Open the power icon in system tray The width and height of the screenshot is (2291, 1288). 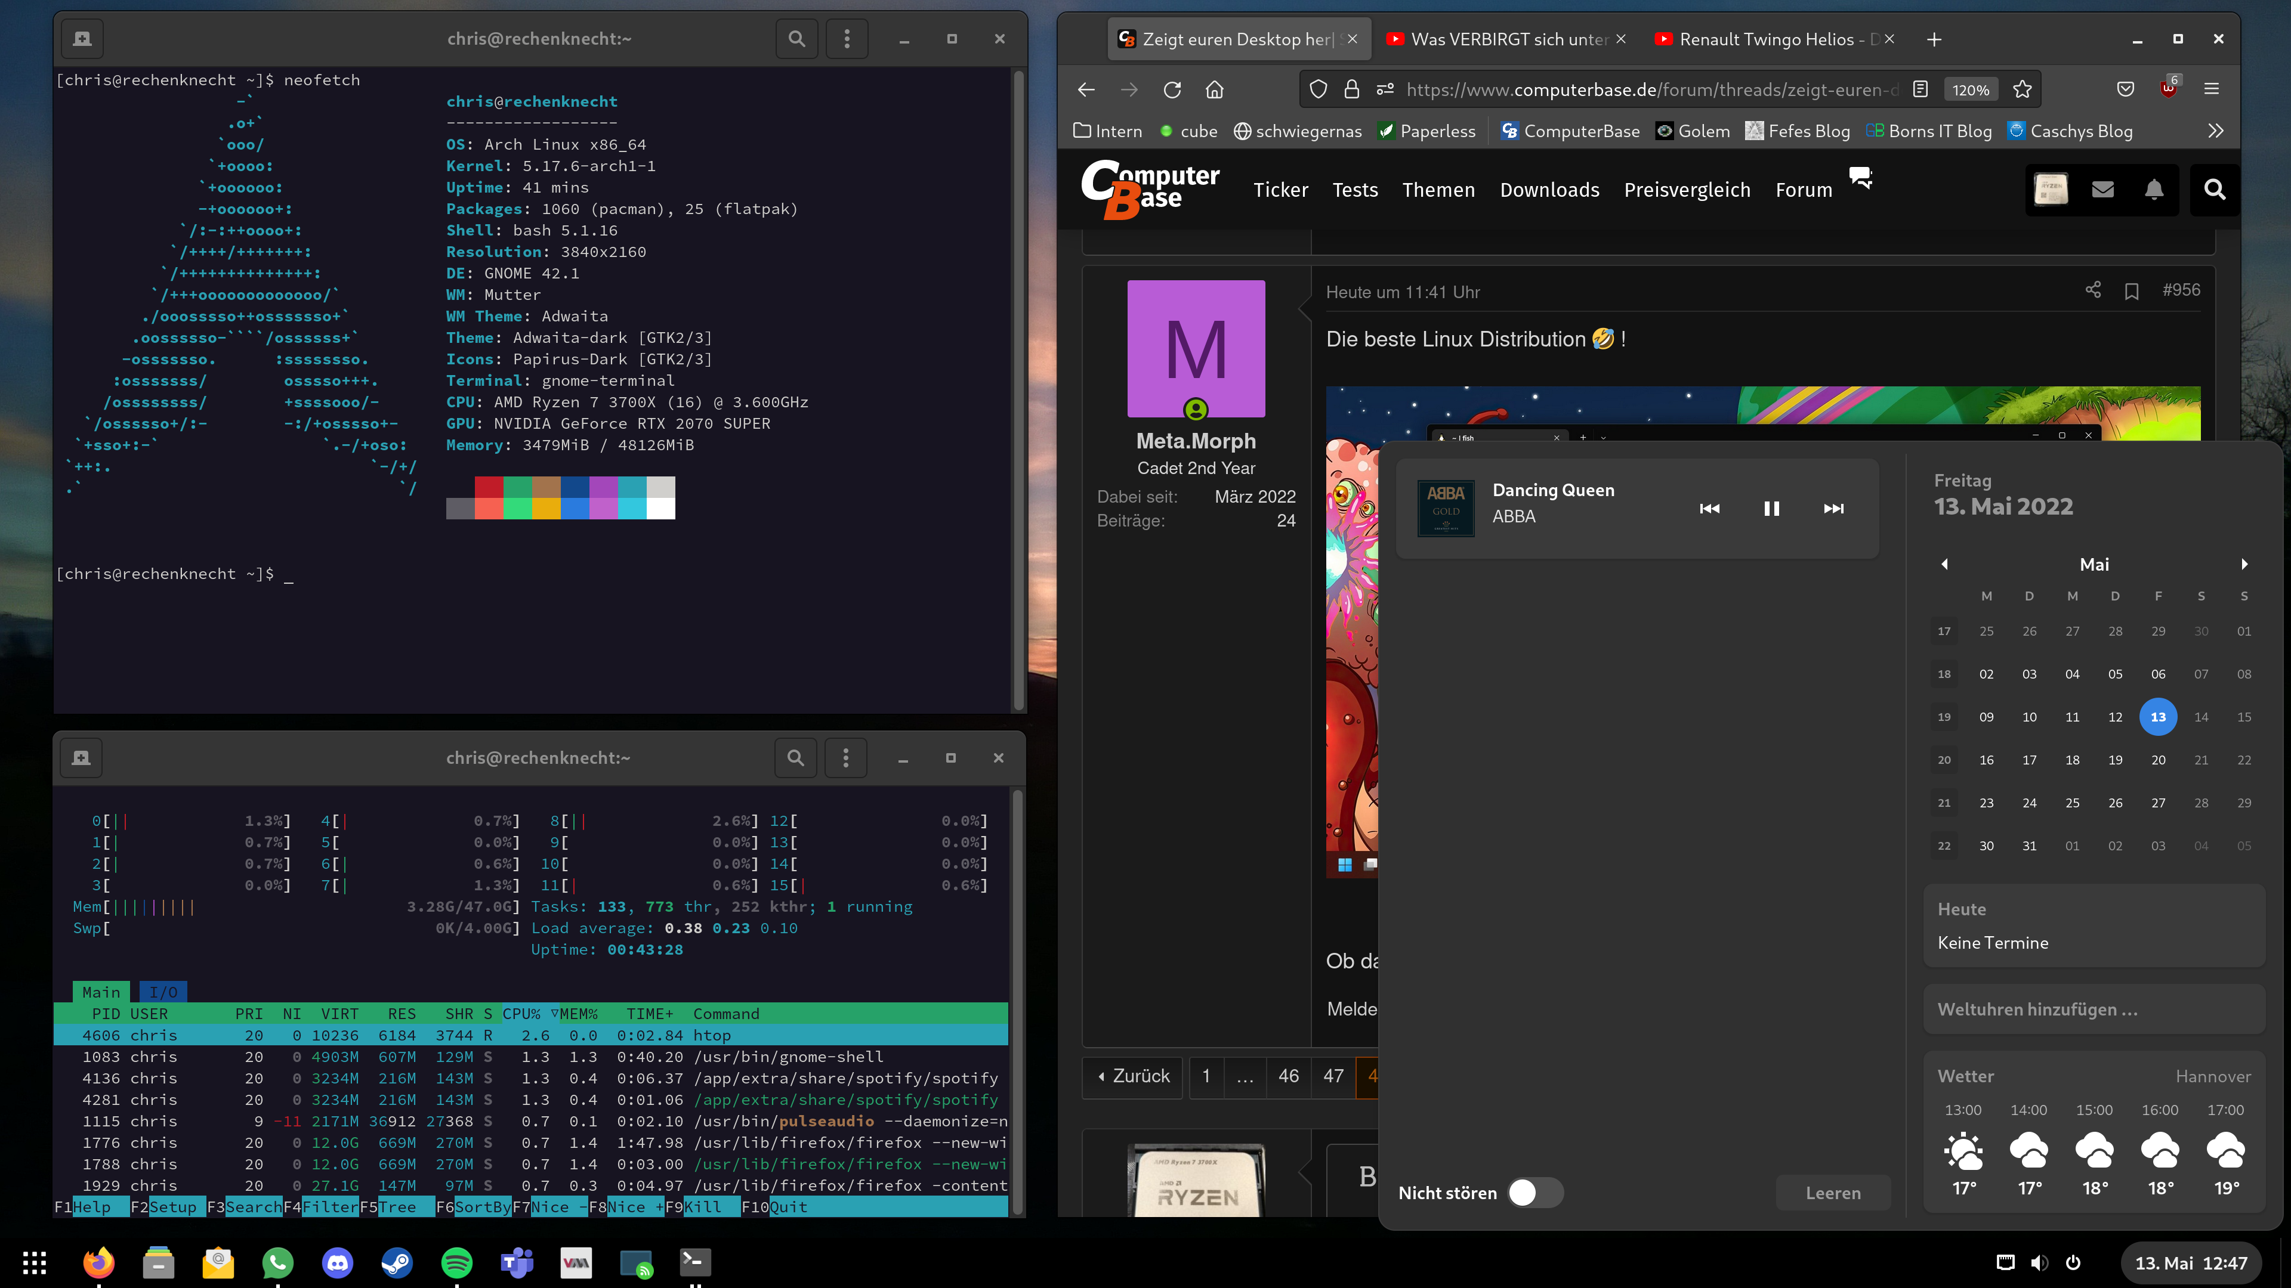2073,1263
